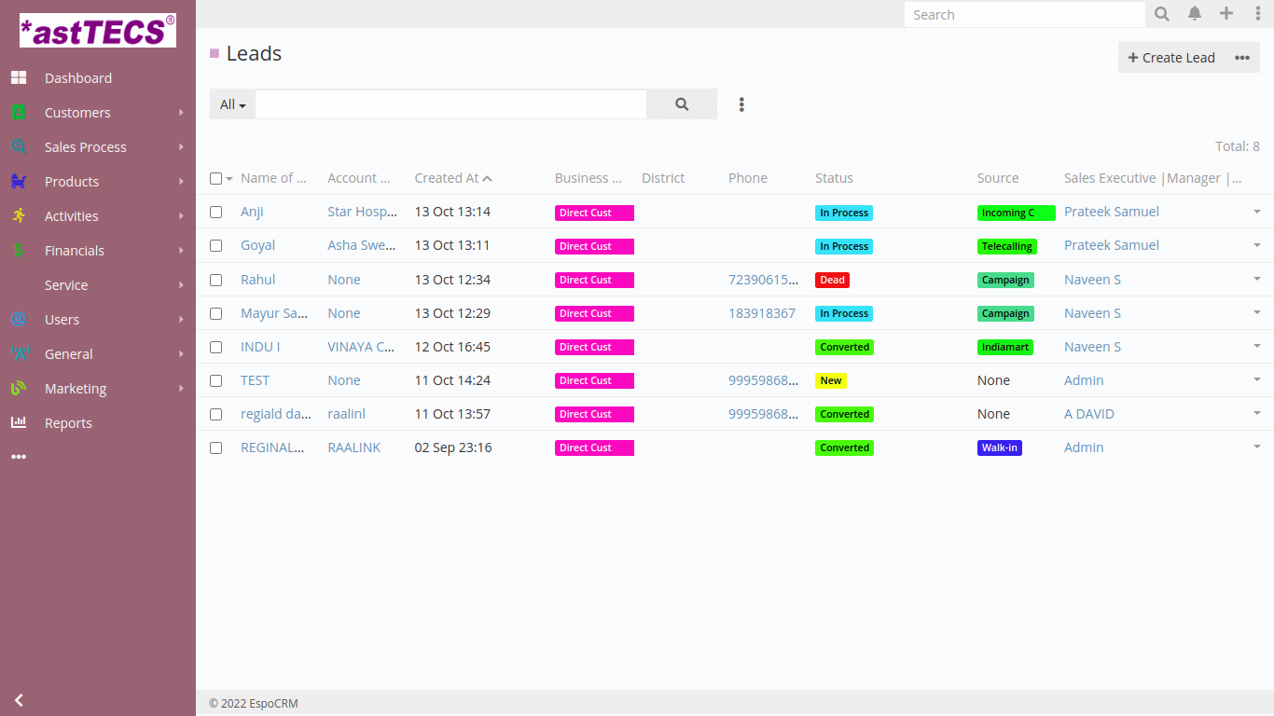Click the global search magnifier icon
This screenshot has width=1274, height=716.
1162,14
